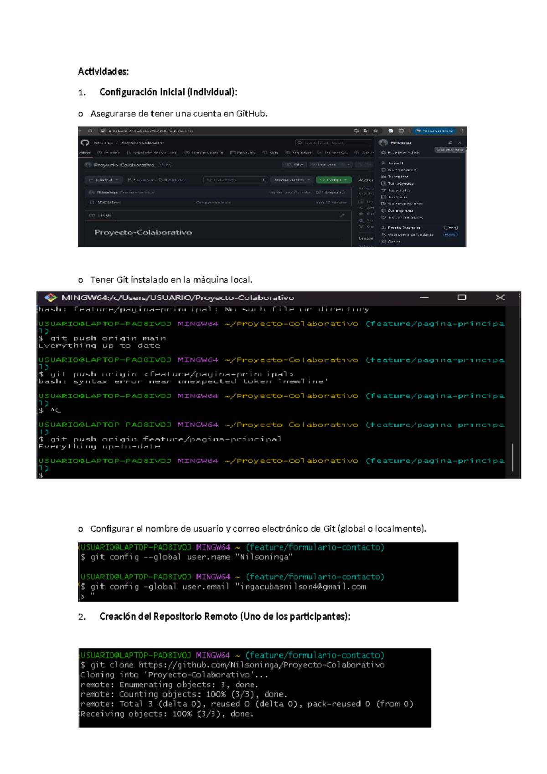This screenshot has width=547, height=774.
Task: Click the pencil edit icon on README
Action: point(342,215)
